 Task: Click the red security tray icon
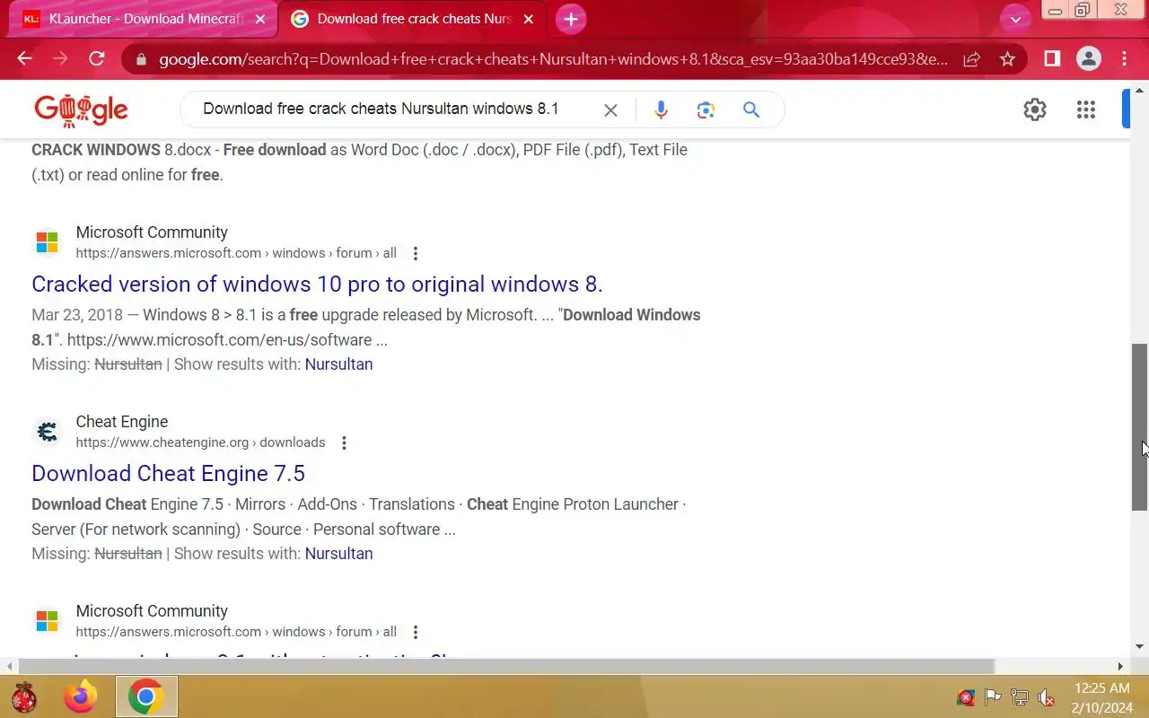pyautogui.click(x=966, y=697)
